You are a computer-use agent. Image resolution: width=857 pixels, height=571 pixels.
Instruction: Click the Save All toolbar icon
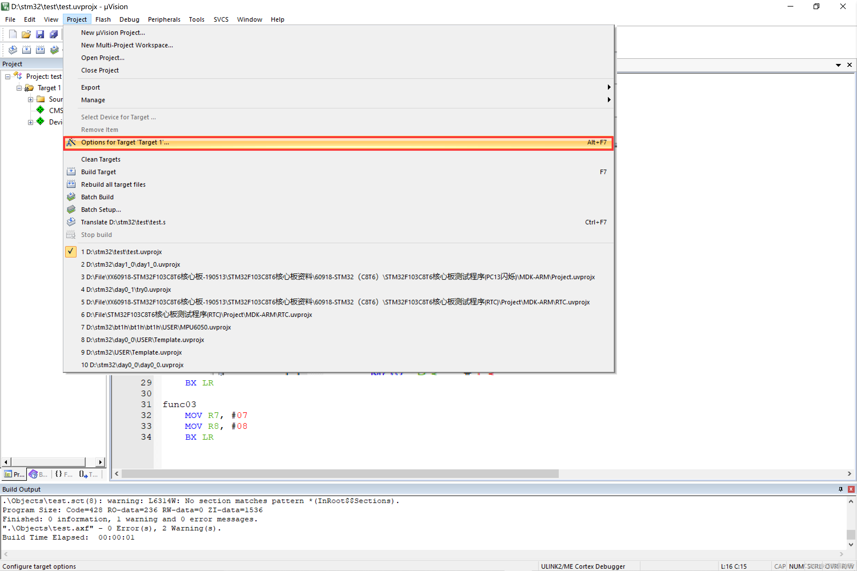click(x=54, y=34)
